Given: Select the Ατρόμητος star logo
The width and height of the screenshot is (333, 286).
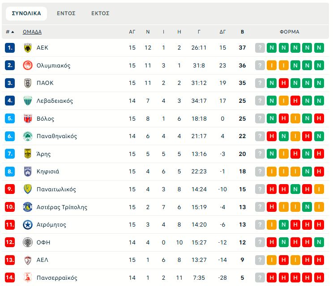Looking at the screenshot, I should [x=28, y=225].
